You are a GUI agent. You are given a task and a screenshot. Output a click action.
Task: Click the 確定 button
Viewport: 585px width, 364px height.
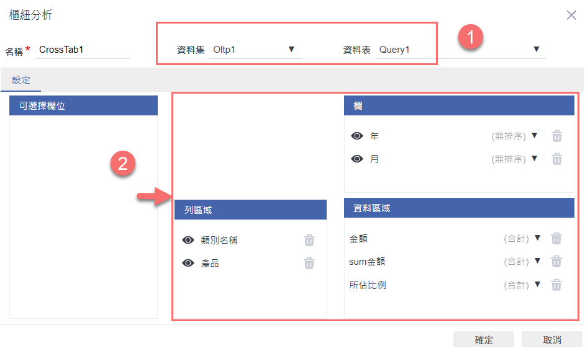(483, 340)
